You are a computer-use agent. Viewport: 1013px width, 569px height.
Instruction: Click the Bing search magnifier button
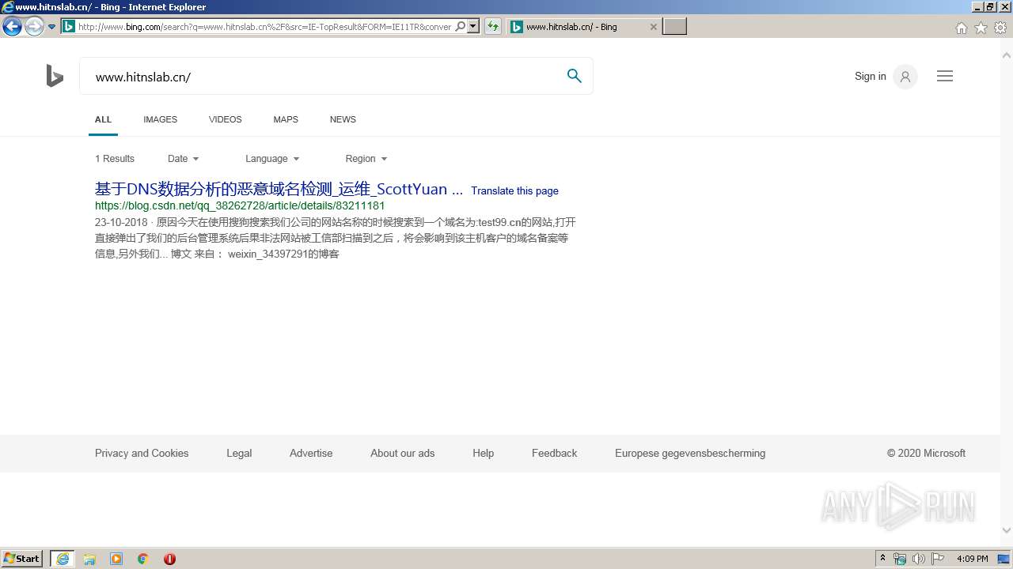(575, 76)
